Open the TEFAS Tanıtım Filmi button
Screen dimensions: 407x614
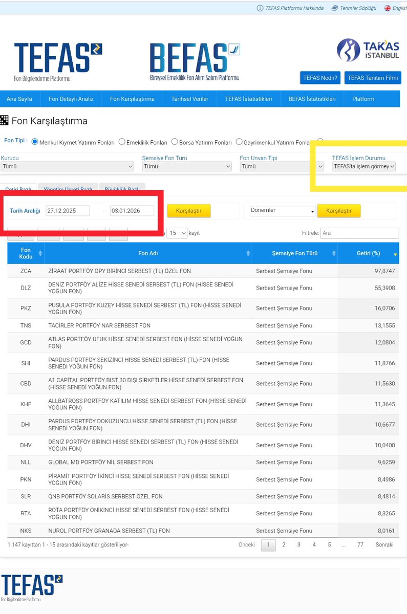pos(372,78)
